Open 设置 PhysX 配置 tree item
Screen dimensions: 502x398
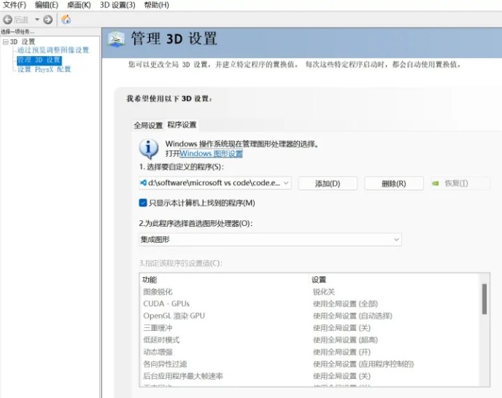[45, 69]
